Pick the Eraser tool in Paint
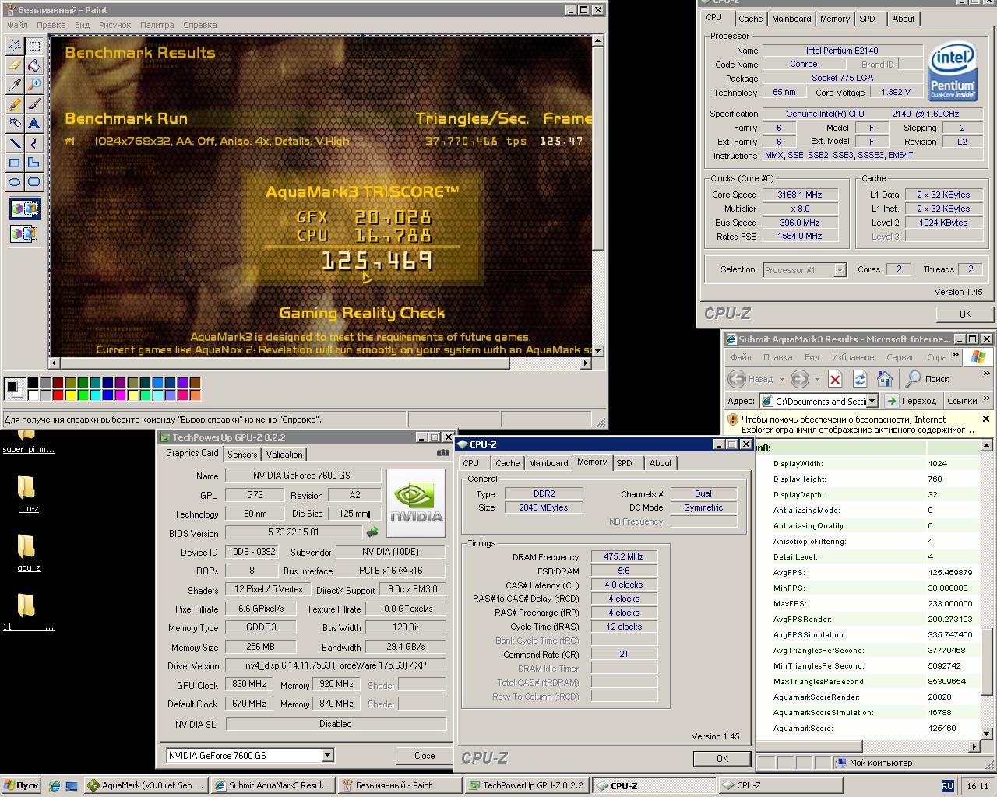Viewport: 997px width, 797px height. 15,65
